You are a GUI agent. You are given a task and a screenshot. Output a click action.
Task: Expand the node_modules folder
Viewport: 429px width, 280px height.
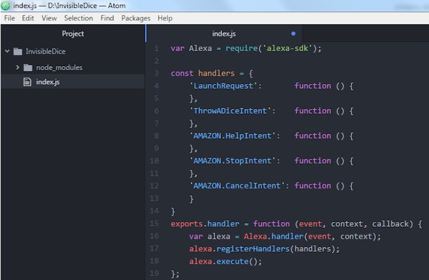coord(17,67)
